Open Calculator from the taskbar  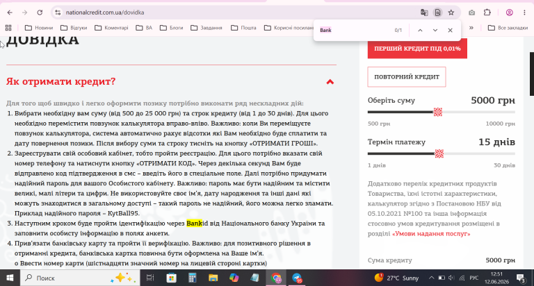193,278
